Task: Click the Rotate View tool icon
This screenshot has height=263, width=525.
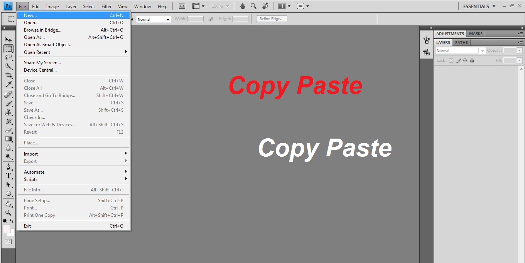Action: coord(265,6)
